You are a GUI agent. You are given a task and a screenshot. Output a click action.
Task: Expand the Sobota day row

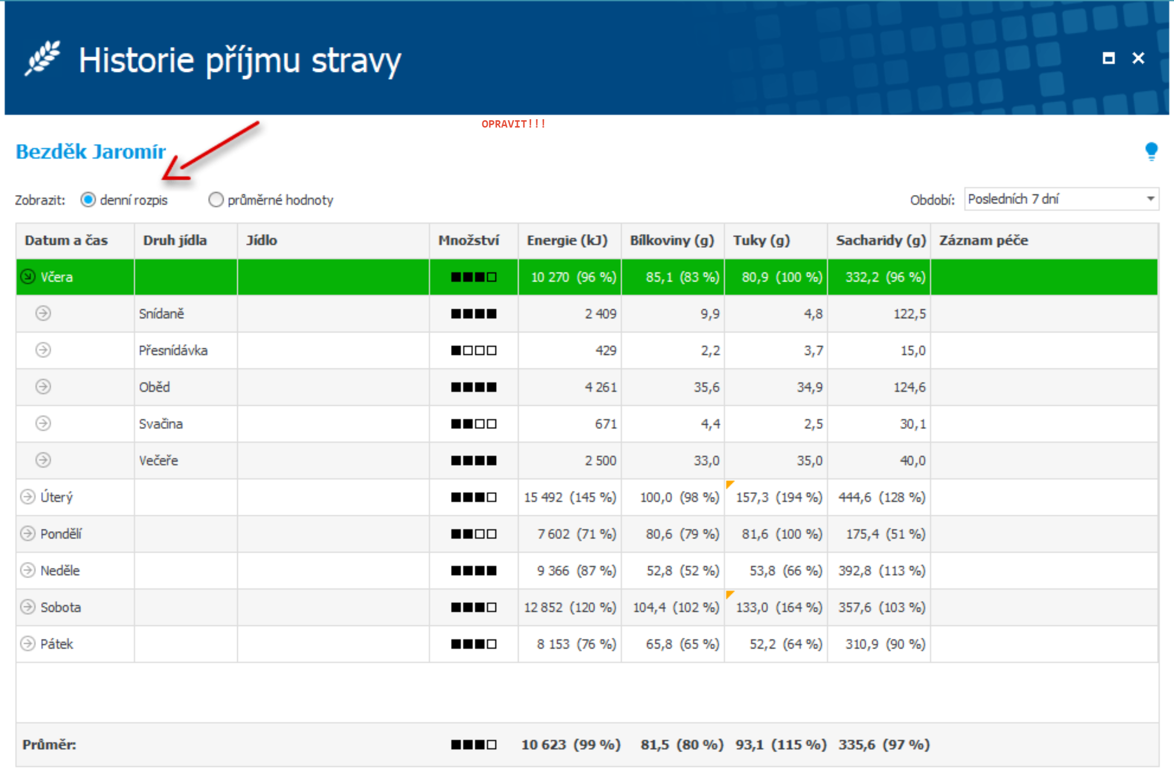(28, 607)
